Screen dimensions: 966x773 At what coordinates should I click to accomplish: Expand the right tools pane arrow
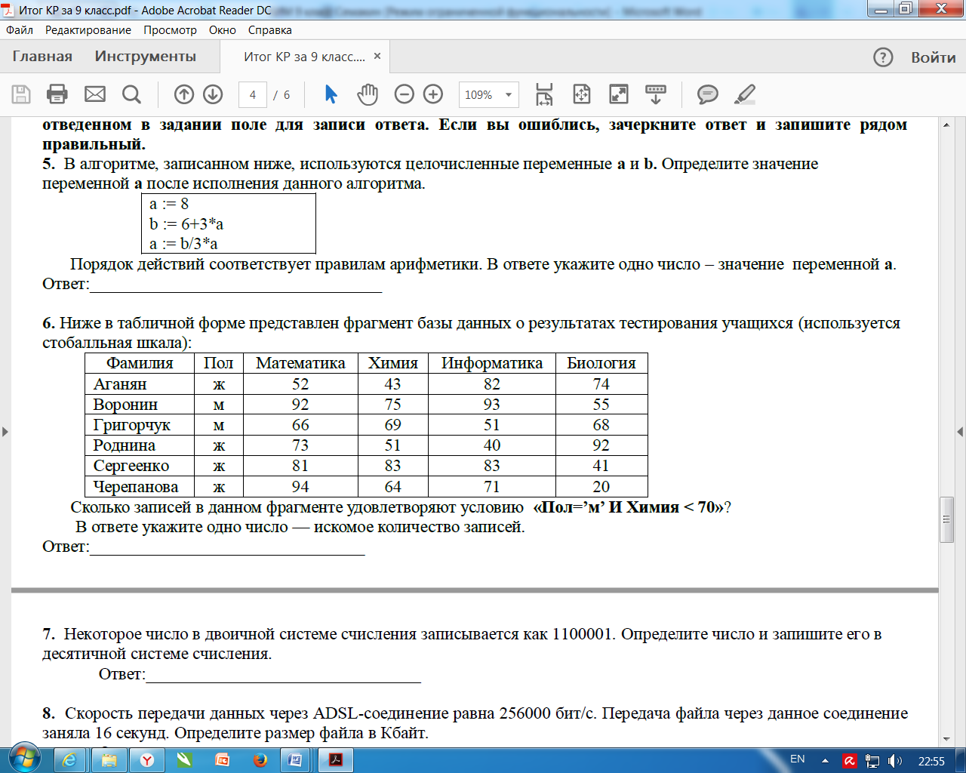point(960,432)
